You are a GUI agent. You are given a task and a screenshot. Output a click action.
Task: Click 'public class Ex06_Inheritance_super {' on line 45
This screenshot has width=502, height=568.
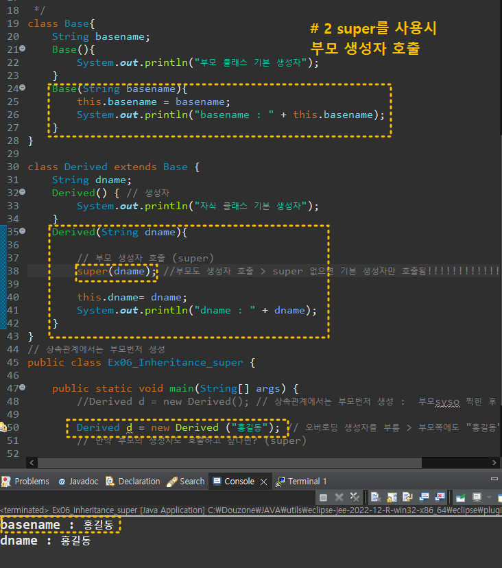coord(142,363)
